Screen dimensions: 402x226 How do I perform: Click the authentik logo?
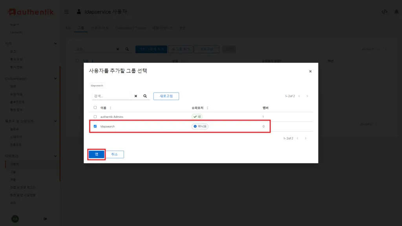(x=29, y=12)
